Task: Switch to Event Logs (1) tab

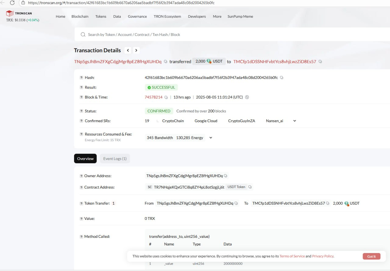Action: (x=115, y=159)
